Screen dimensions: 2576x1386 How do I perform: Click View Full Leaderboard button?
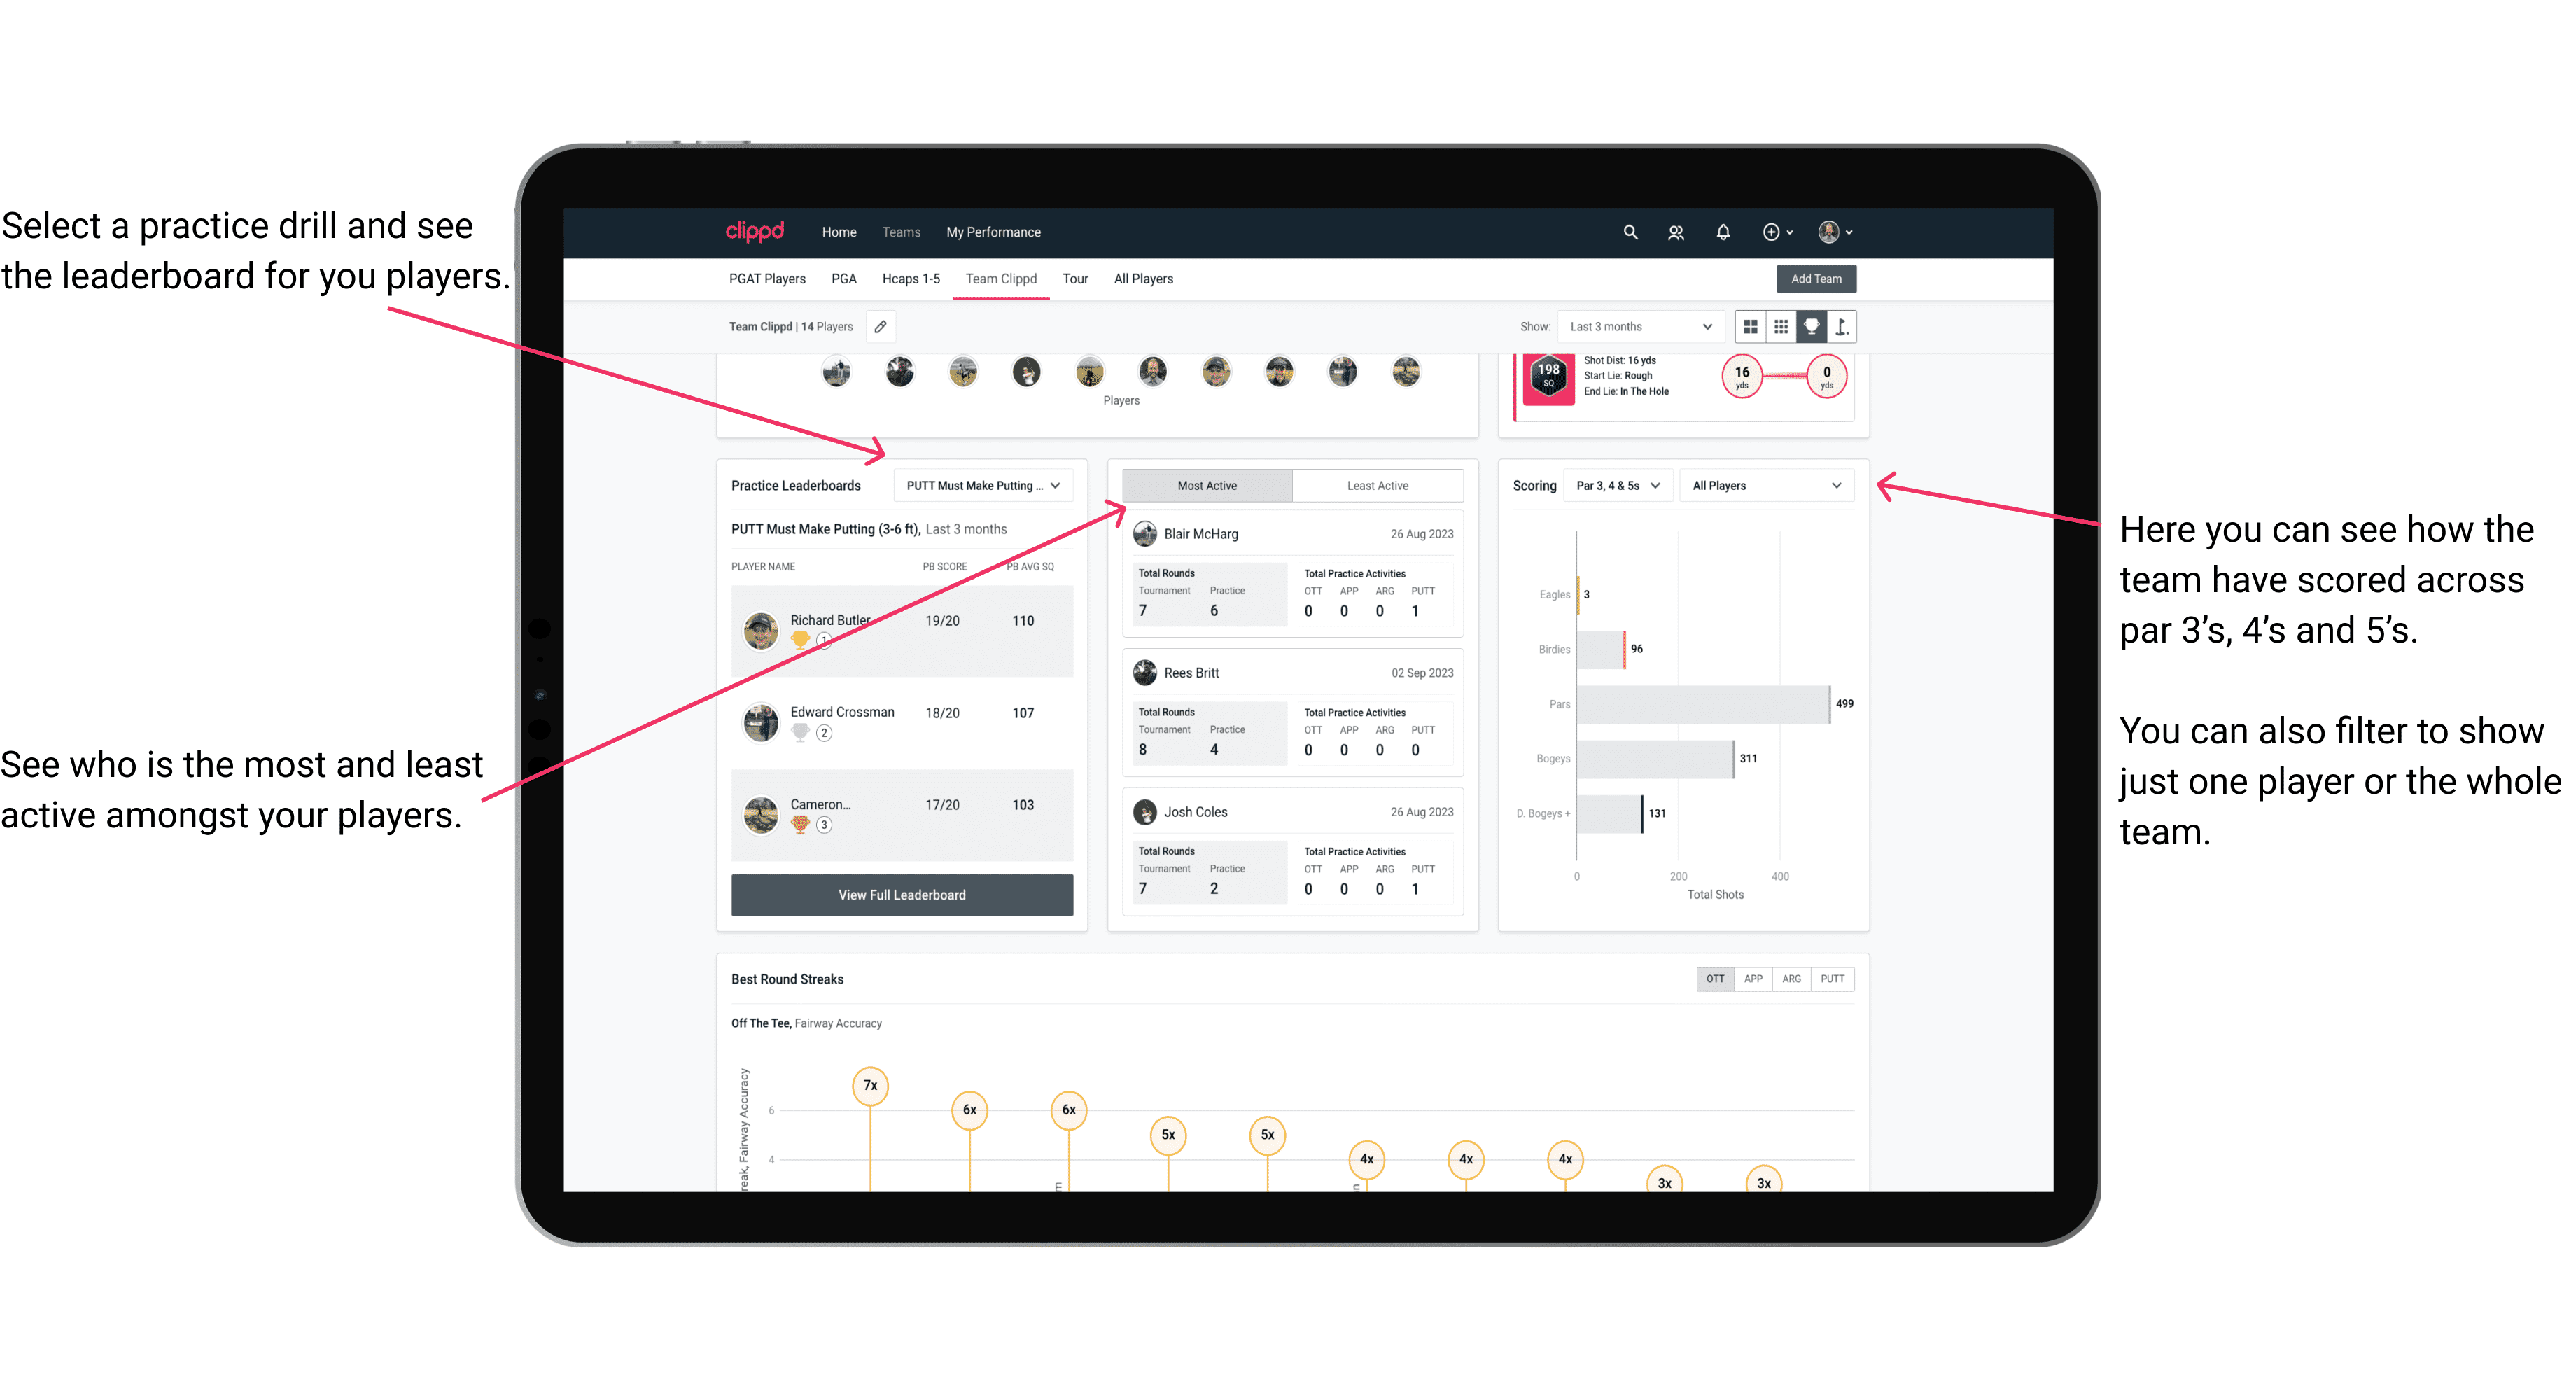[x=901, y=895]
